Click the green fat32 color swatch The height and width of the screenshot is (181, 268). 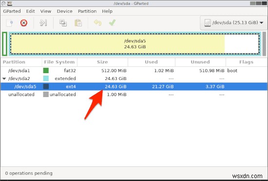[x=46, y=70]
